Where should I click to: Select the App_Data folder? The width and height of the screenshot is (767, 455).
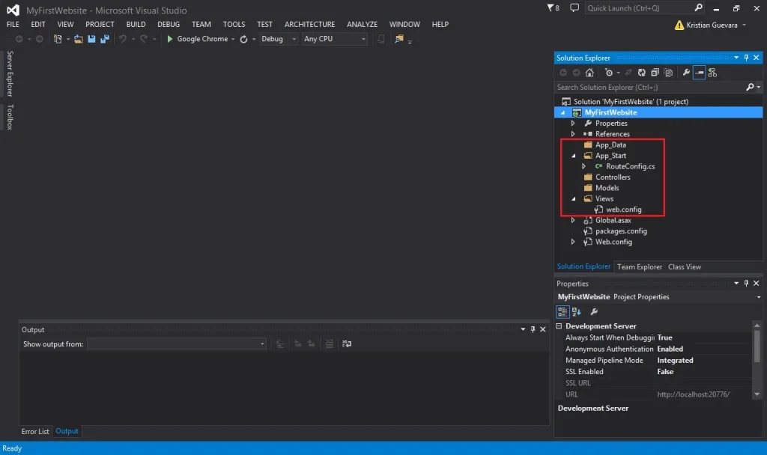pyautogui.click(x=610, y=145)
